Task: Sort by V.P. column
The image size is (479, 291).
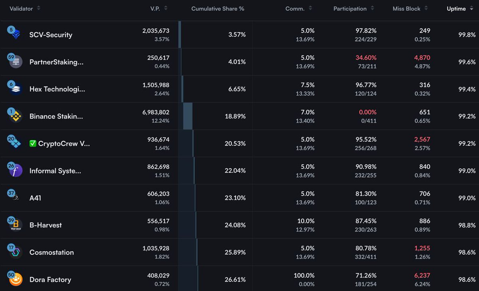Action: point(158,8)
